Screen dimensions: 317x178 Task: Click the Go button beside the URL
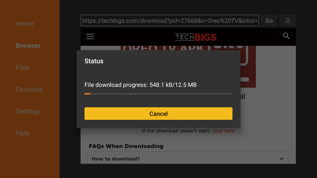[269, 21]
